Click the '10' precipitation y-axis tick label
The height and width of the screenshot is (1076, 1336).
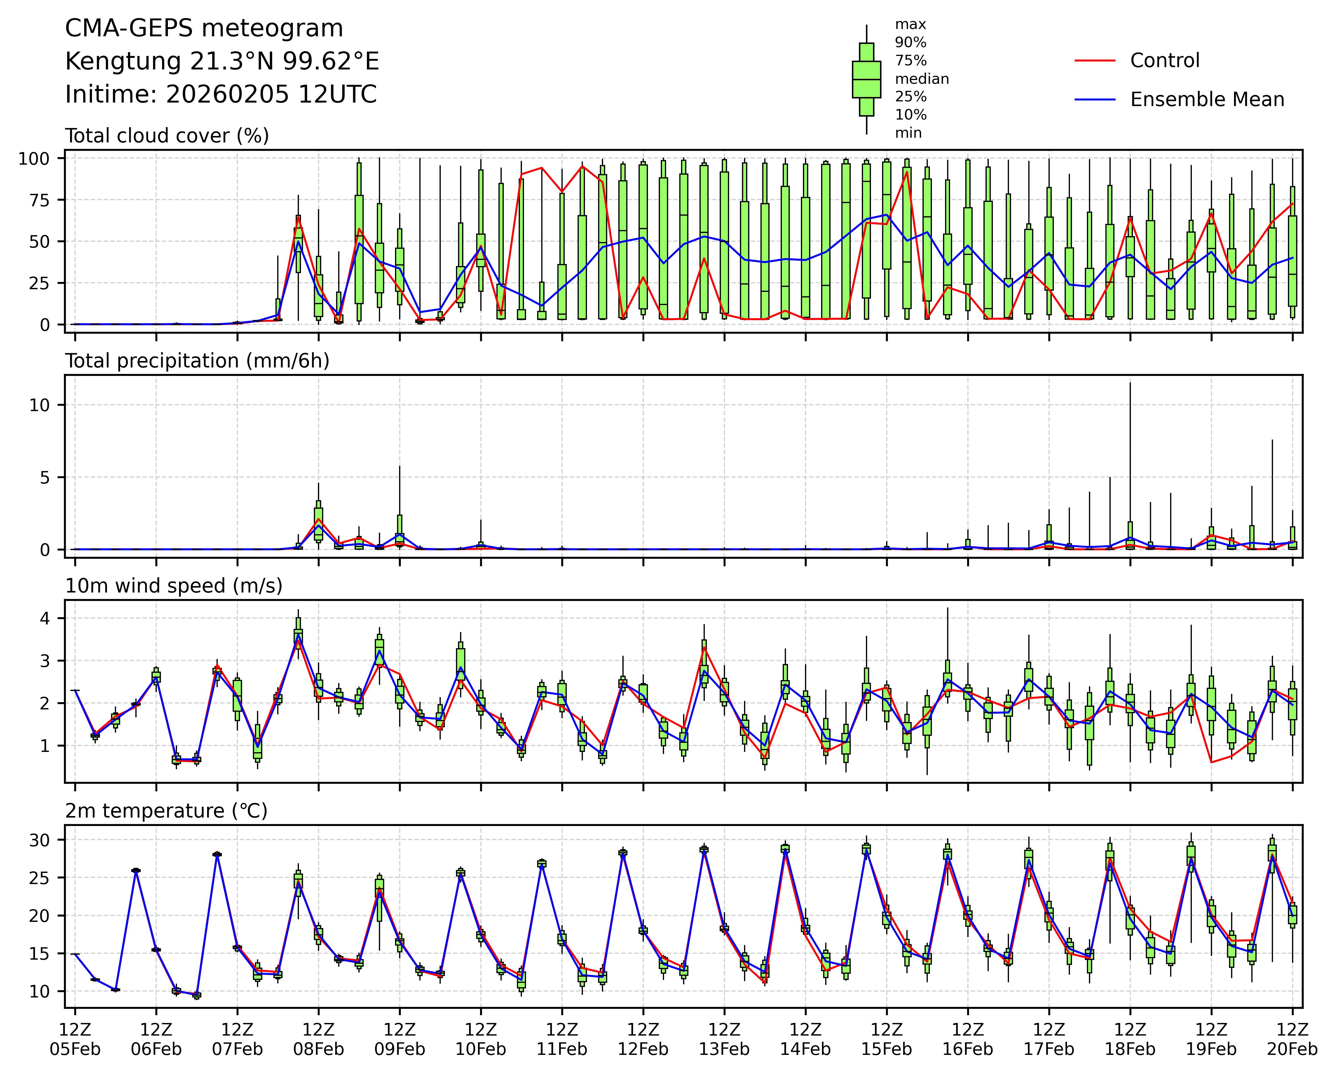(x=40, y=405)
